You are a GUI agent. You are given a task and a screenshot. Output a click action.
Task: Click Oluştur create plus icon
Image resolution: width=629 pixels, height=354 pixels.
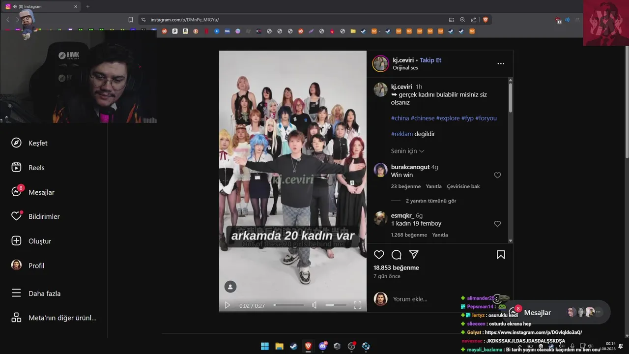pos(16,241)
